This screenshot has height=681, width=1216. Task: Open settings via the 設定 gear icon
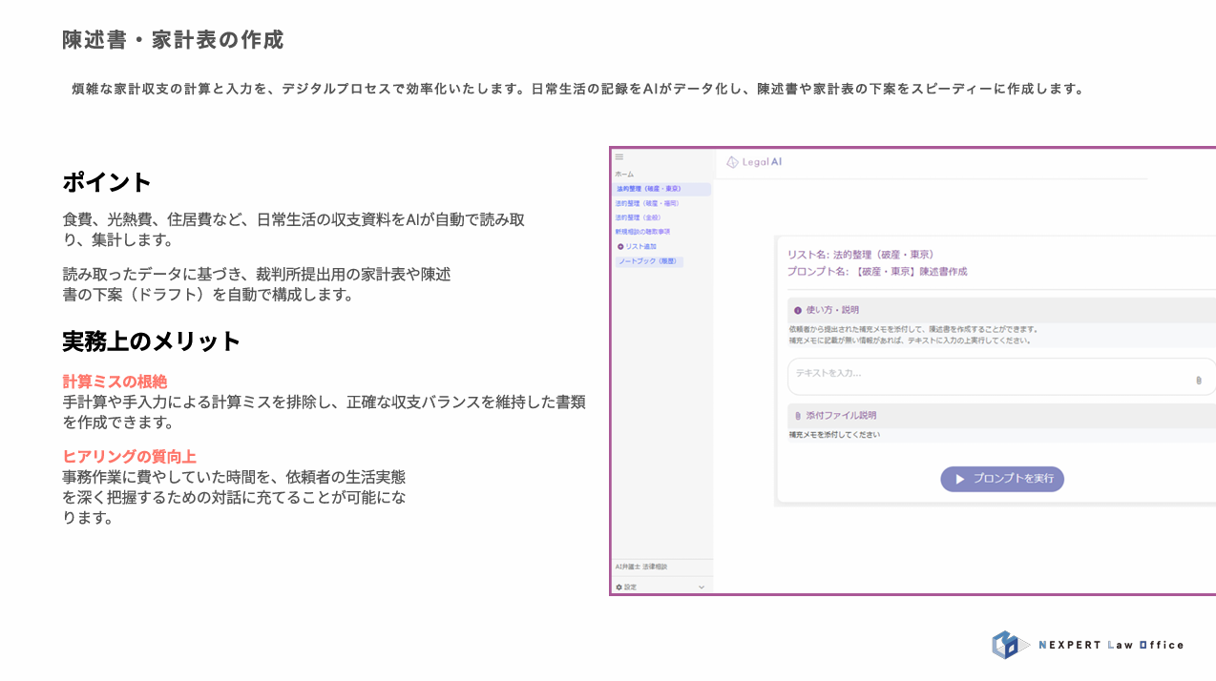tap(620, 585)
